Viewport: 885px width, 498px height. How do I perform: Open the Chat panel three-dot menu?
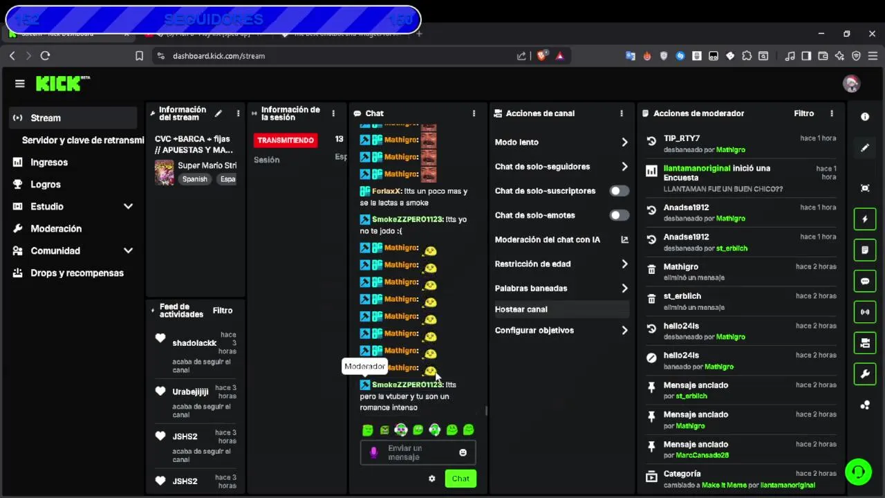474,113
